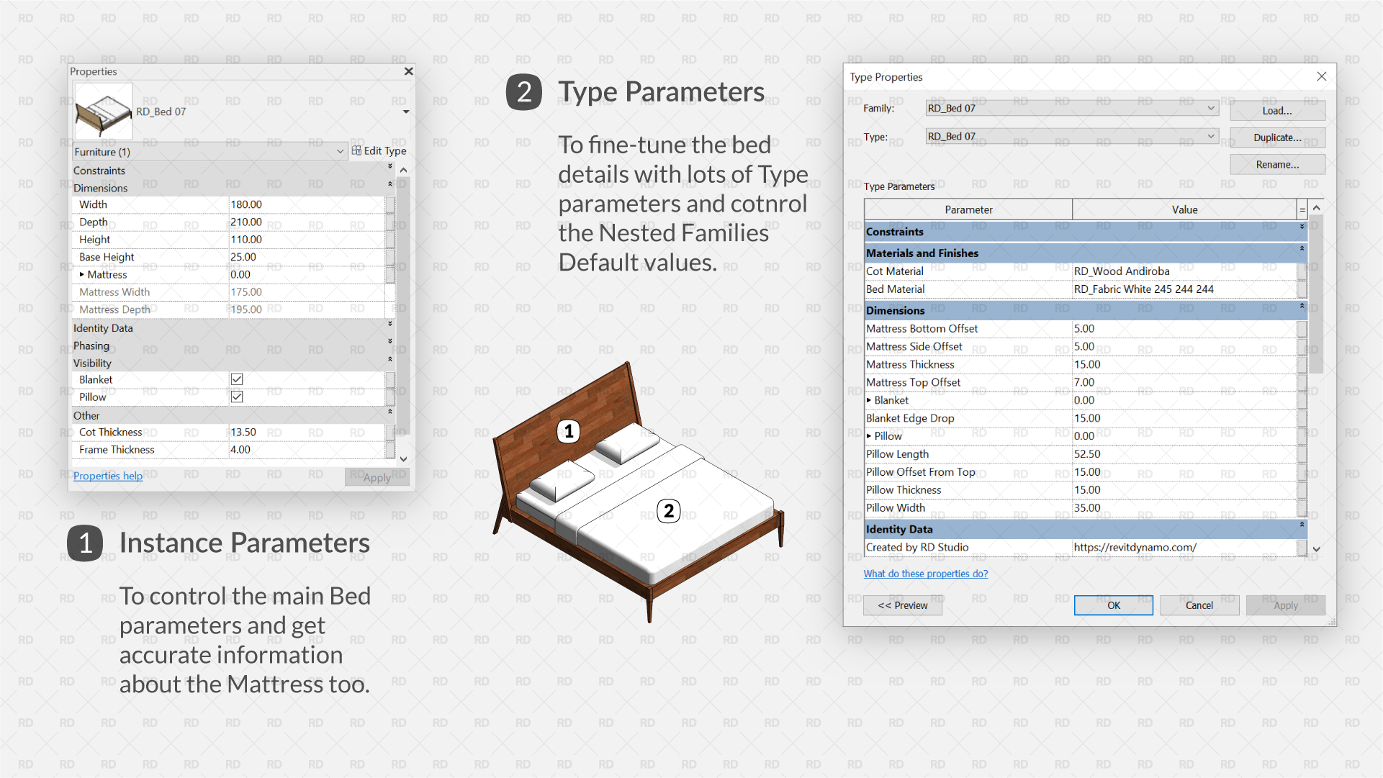Click the Properties help link
This screenshot has height=778, width=1383.
tap(107, 476)
